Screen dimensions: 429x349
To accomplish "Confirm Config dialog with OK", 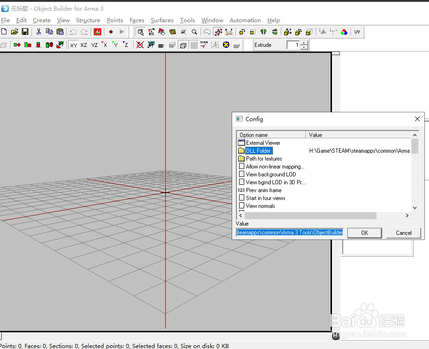I will pyautogui.click(x=365, y=233).
